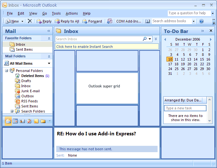Open the Actions menu
The width and height of the screenshot is (217, 168).
coord(71,13)
